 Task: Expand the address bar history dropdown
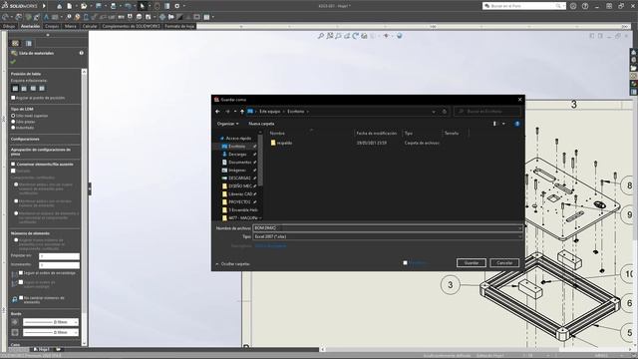pyautogui.click(x=434, y=111)
